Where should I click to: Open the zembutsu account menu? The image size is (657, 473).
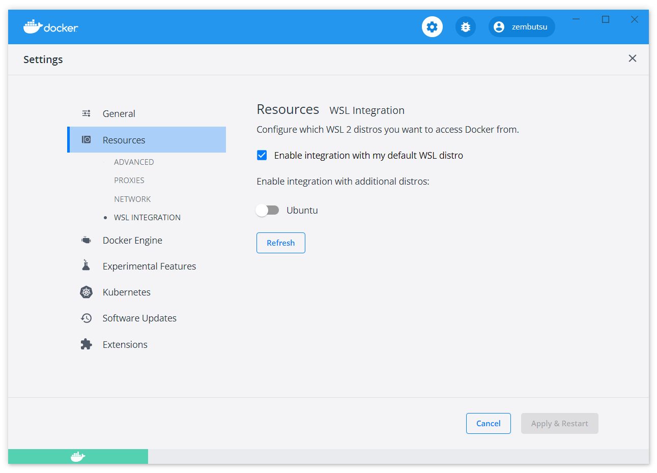click(522, 27)
